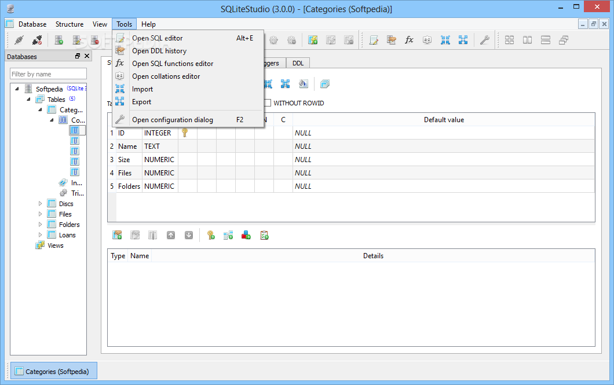This screenshot has height=385, width=614.
Task: Select the In... indexes node in tree
Action: point(76,183)
